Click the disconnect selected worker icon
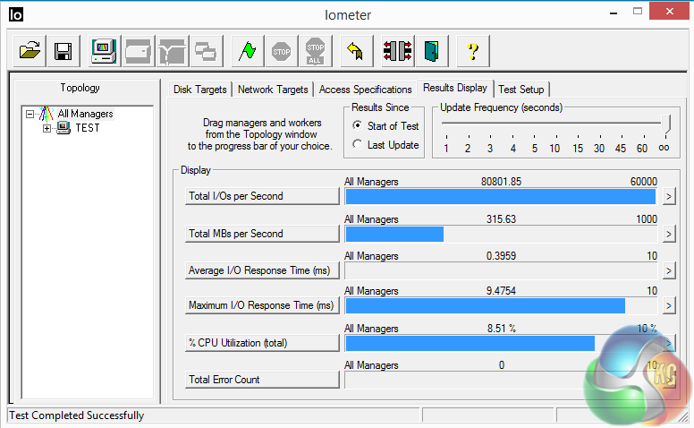 tap(397, 51)
